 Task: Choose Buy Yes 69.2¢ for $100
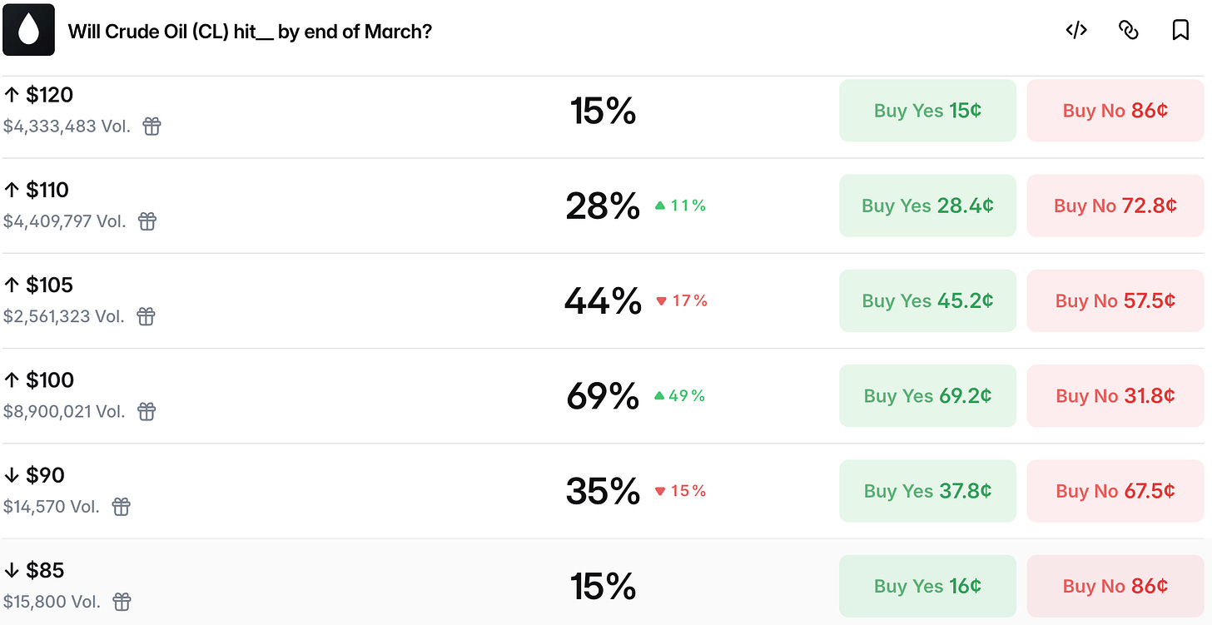[927, 395]
